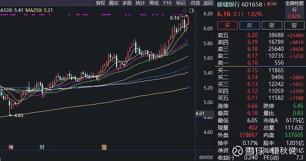Click the 涨停 limit-up price 6.66
The width and height of the screenshot is (306, 161).
[x=253, y=106]
